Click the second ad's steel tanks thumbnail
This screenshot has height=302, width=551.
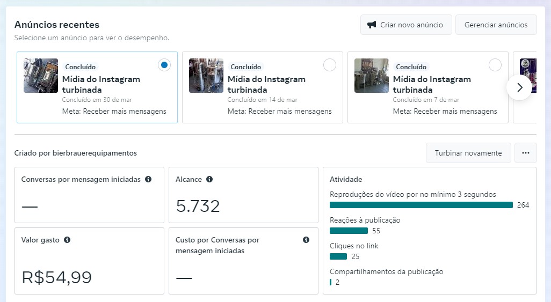click(x=206, y=76)
